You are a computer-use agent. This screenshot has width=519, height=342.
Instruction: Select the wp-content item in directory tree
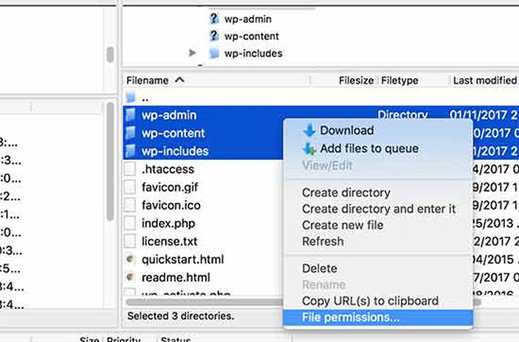point(251,36)
